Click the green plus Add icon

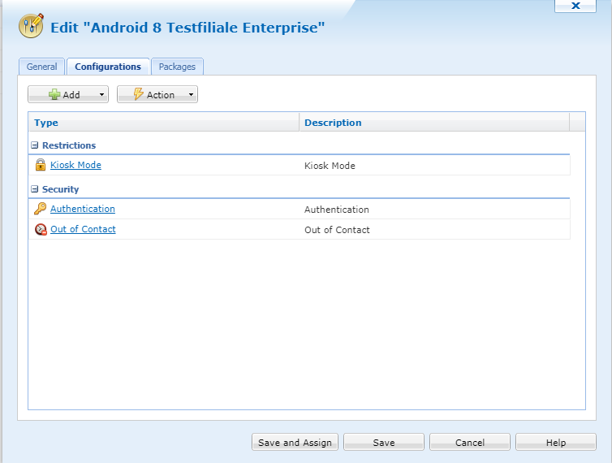[x=54, y=95]
